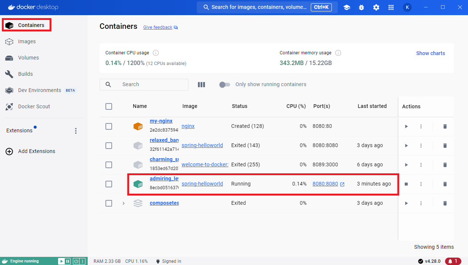Open more actions menu for charming_su row
Image resolution: width=468 pixels, height=265 pixels.
[421, 165]
